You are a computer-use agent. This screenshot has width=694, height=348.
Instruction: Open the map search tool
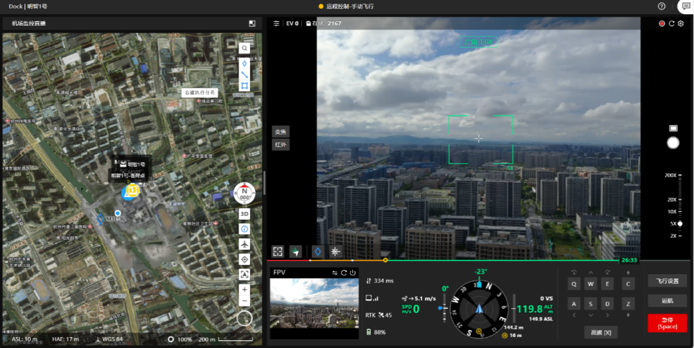(x=244, y=48)
